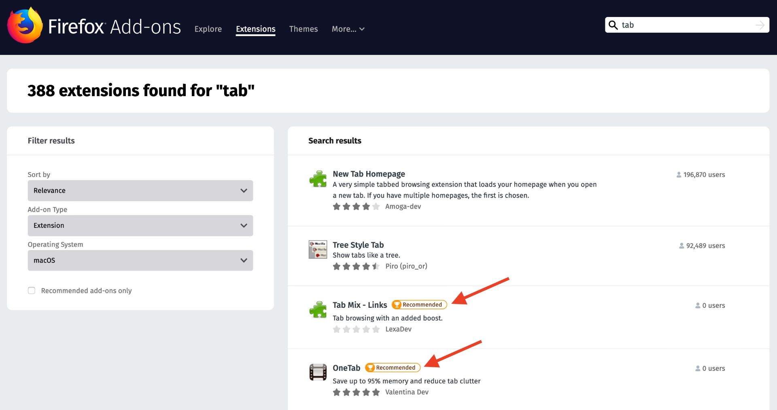
Task: Select the Extensions tab
Action: pyautogui.click(x=255, y=29)
